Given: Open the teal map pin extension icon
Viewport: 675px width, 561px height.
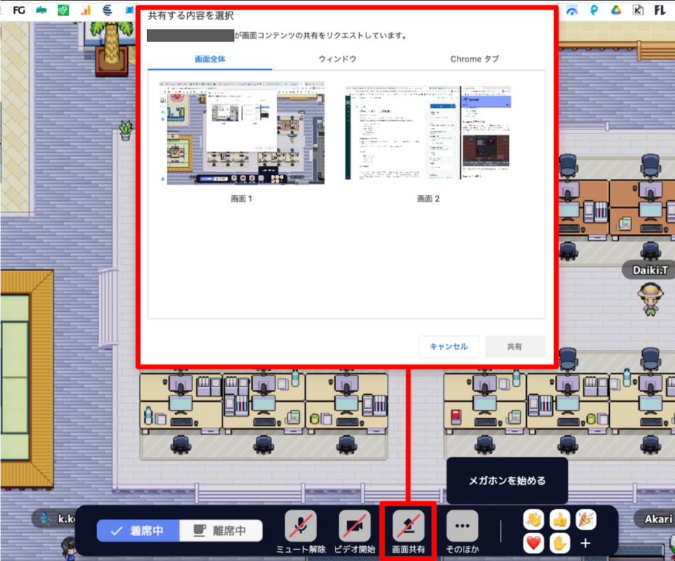Looking at the screenshot, I should [594, 10].
